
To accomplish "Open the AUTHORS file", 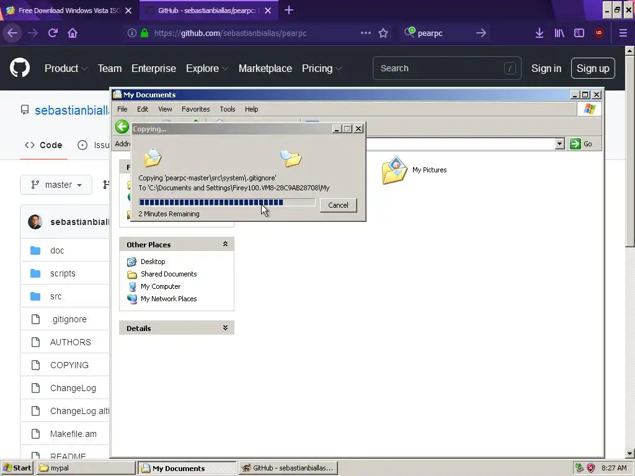I will coord(71,342).
